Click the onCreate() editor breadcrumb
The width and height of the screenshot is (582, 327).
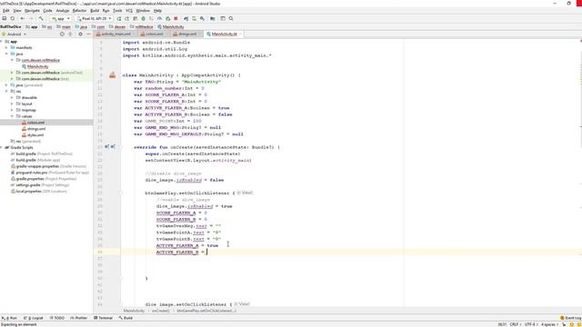pyautogui.click(x=161, y=311)
